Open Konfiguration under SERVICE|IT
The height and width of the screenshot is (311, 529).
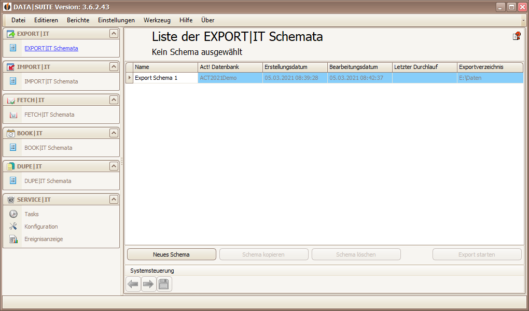(41, 227)
